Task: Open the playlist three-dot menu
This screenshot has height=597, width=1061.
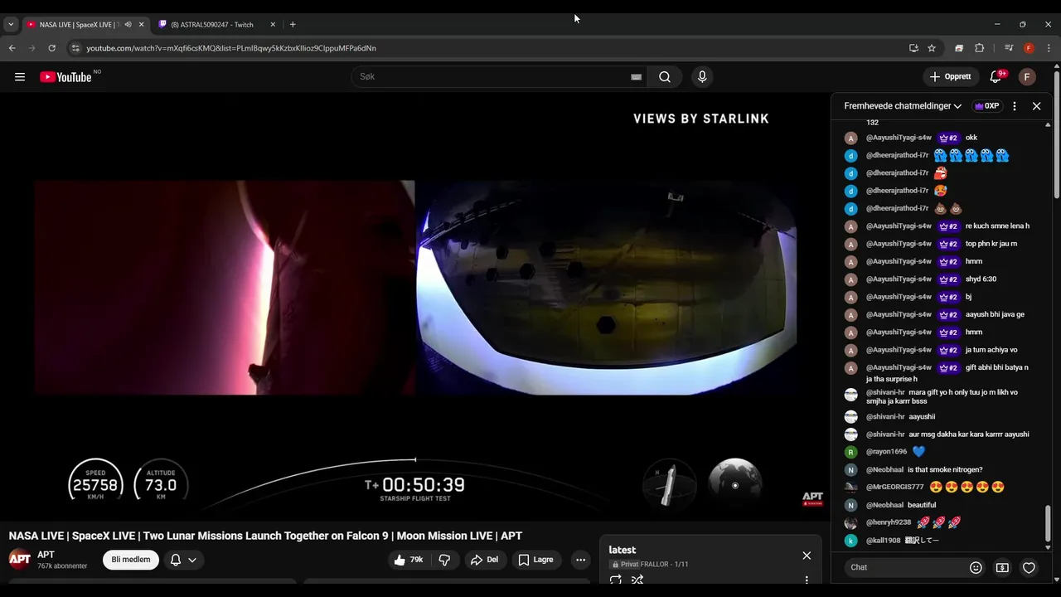Action: tap(807, 580)
